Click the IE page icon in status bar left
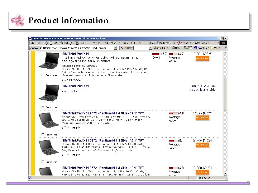This screenshot has width=258, height=193. click(30, 178)
